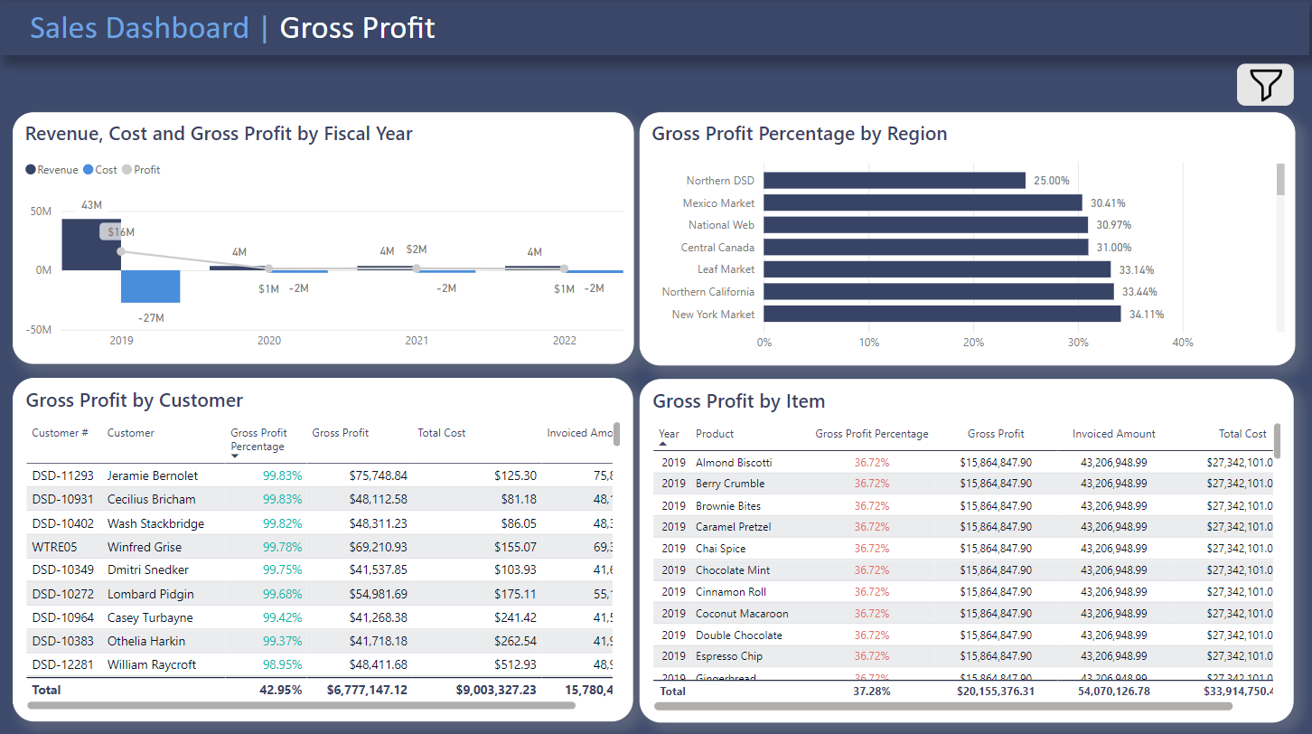Click the Gross Profit by Item title
The width and height of the screenshot is (1312, 734).
tap(739, 401)
